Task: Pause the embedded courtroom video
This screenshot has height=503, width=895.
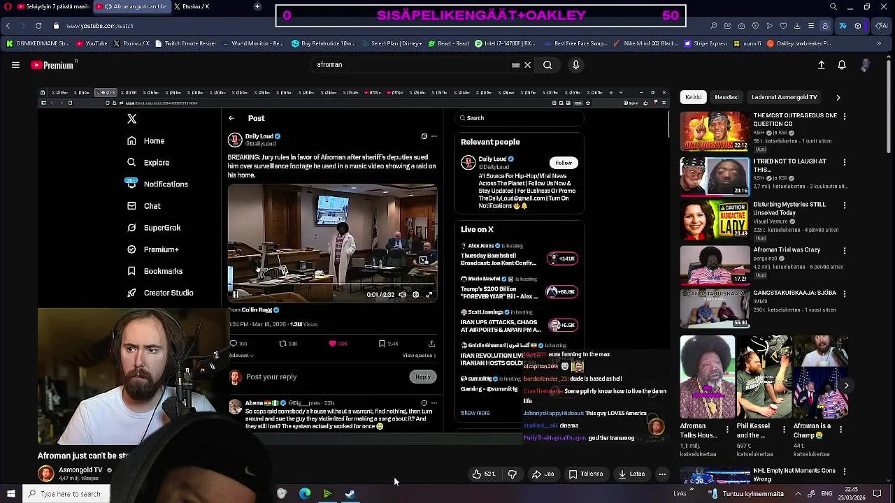Action: (236, 295)
